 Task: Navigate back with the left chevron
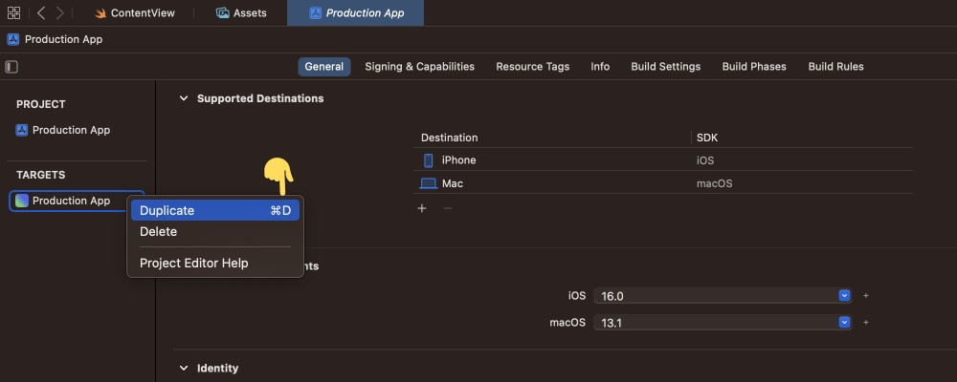click(41, 13)
